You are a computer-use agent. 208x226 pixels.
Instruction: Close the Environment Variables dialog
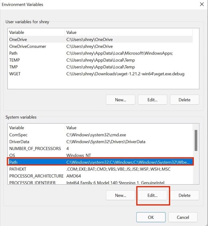[202, 4]
